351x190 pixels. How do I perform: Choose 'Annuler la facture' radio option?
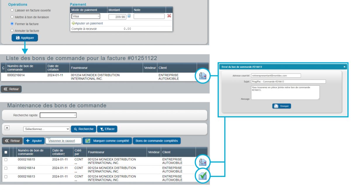click(12, 30)
